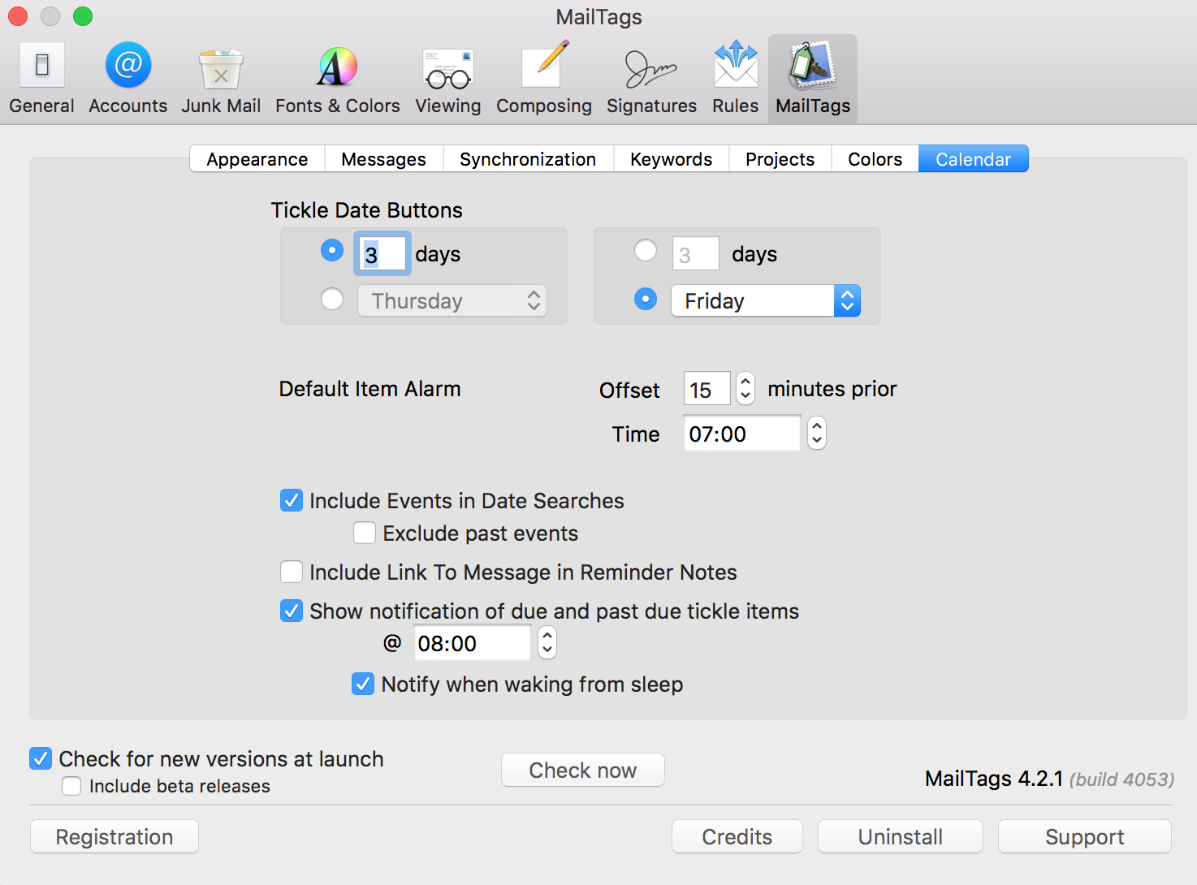Switch to the Projects tab
This screenshot has width=1197, height=885.
point(780,159)
